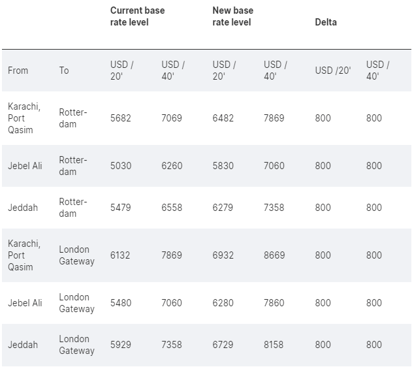
Task: Select the "Delta" column header
Action: 326,22
